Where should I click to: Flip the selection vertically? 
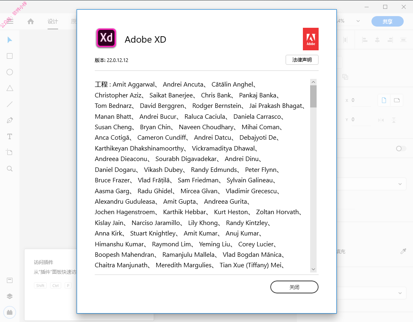[x=394, y=120]
